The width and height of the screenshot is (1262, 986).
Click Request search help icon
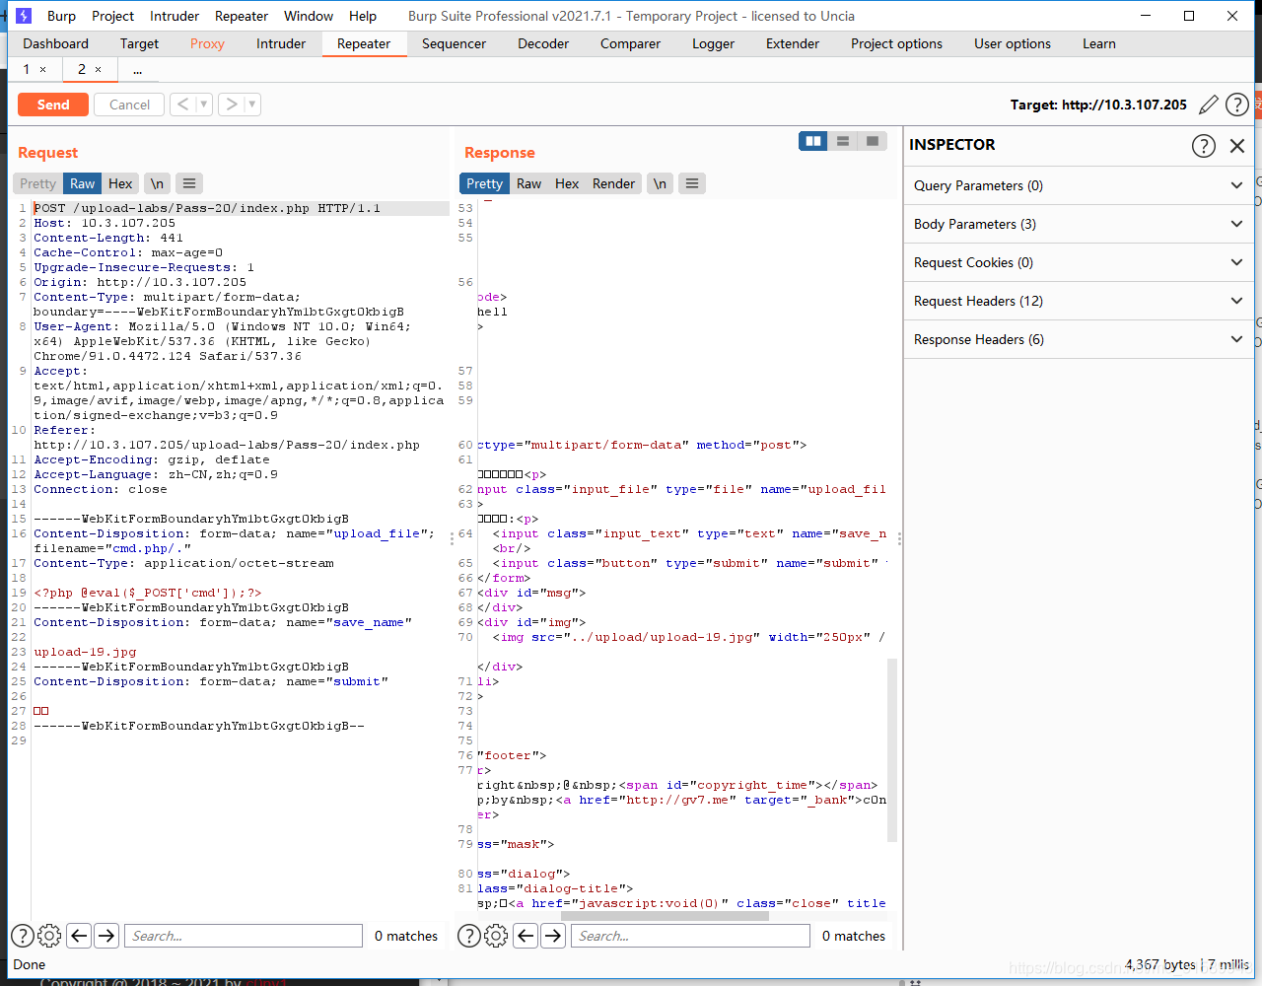22,936
